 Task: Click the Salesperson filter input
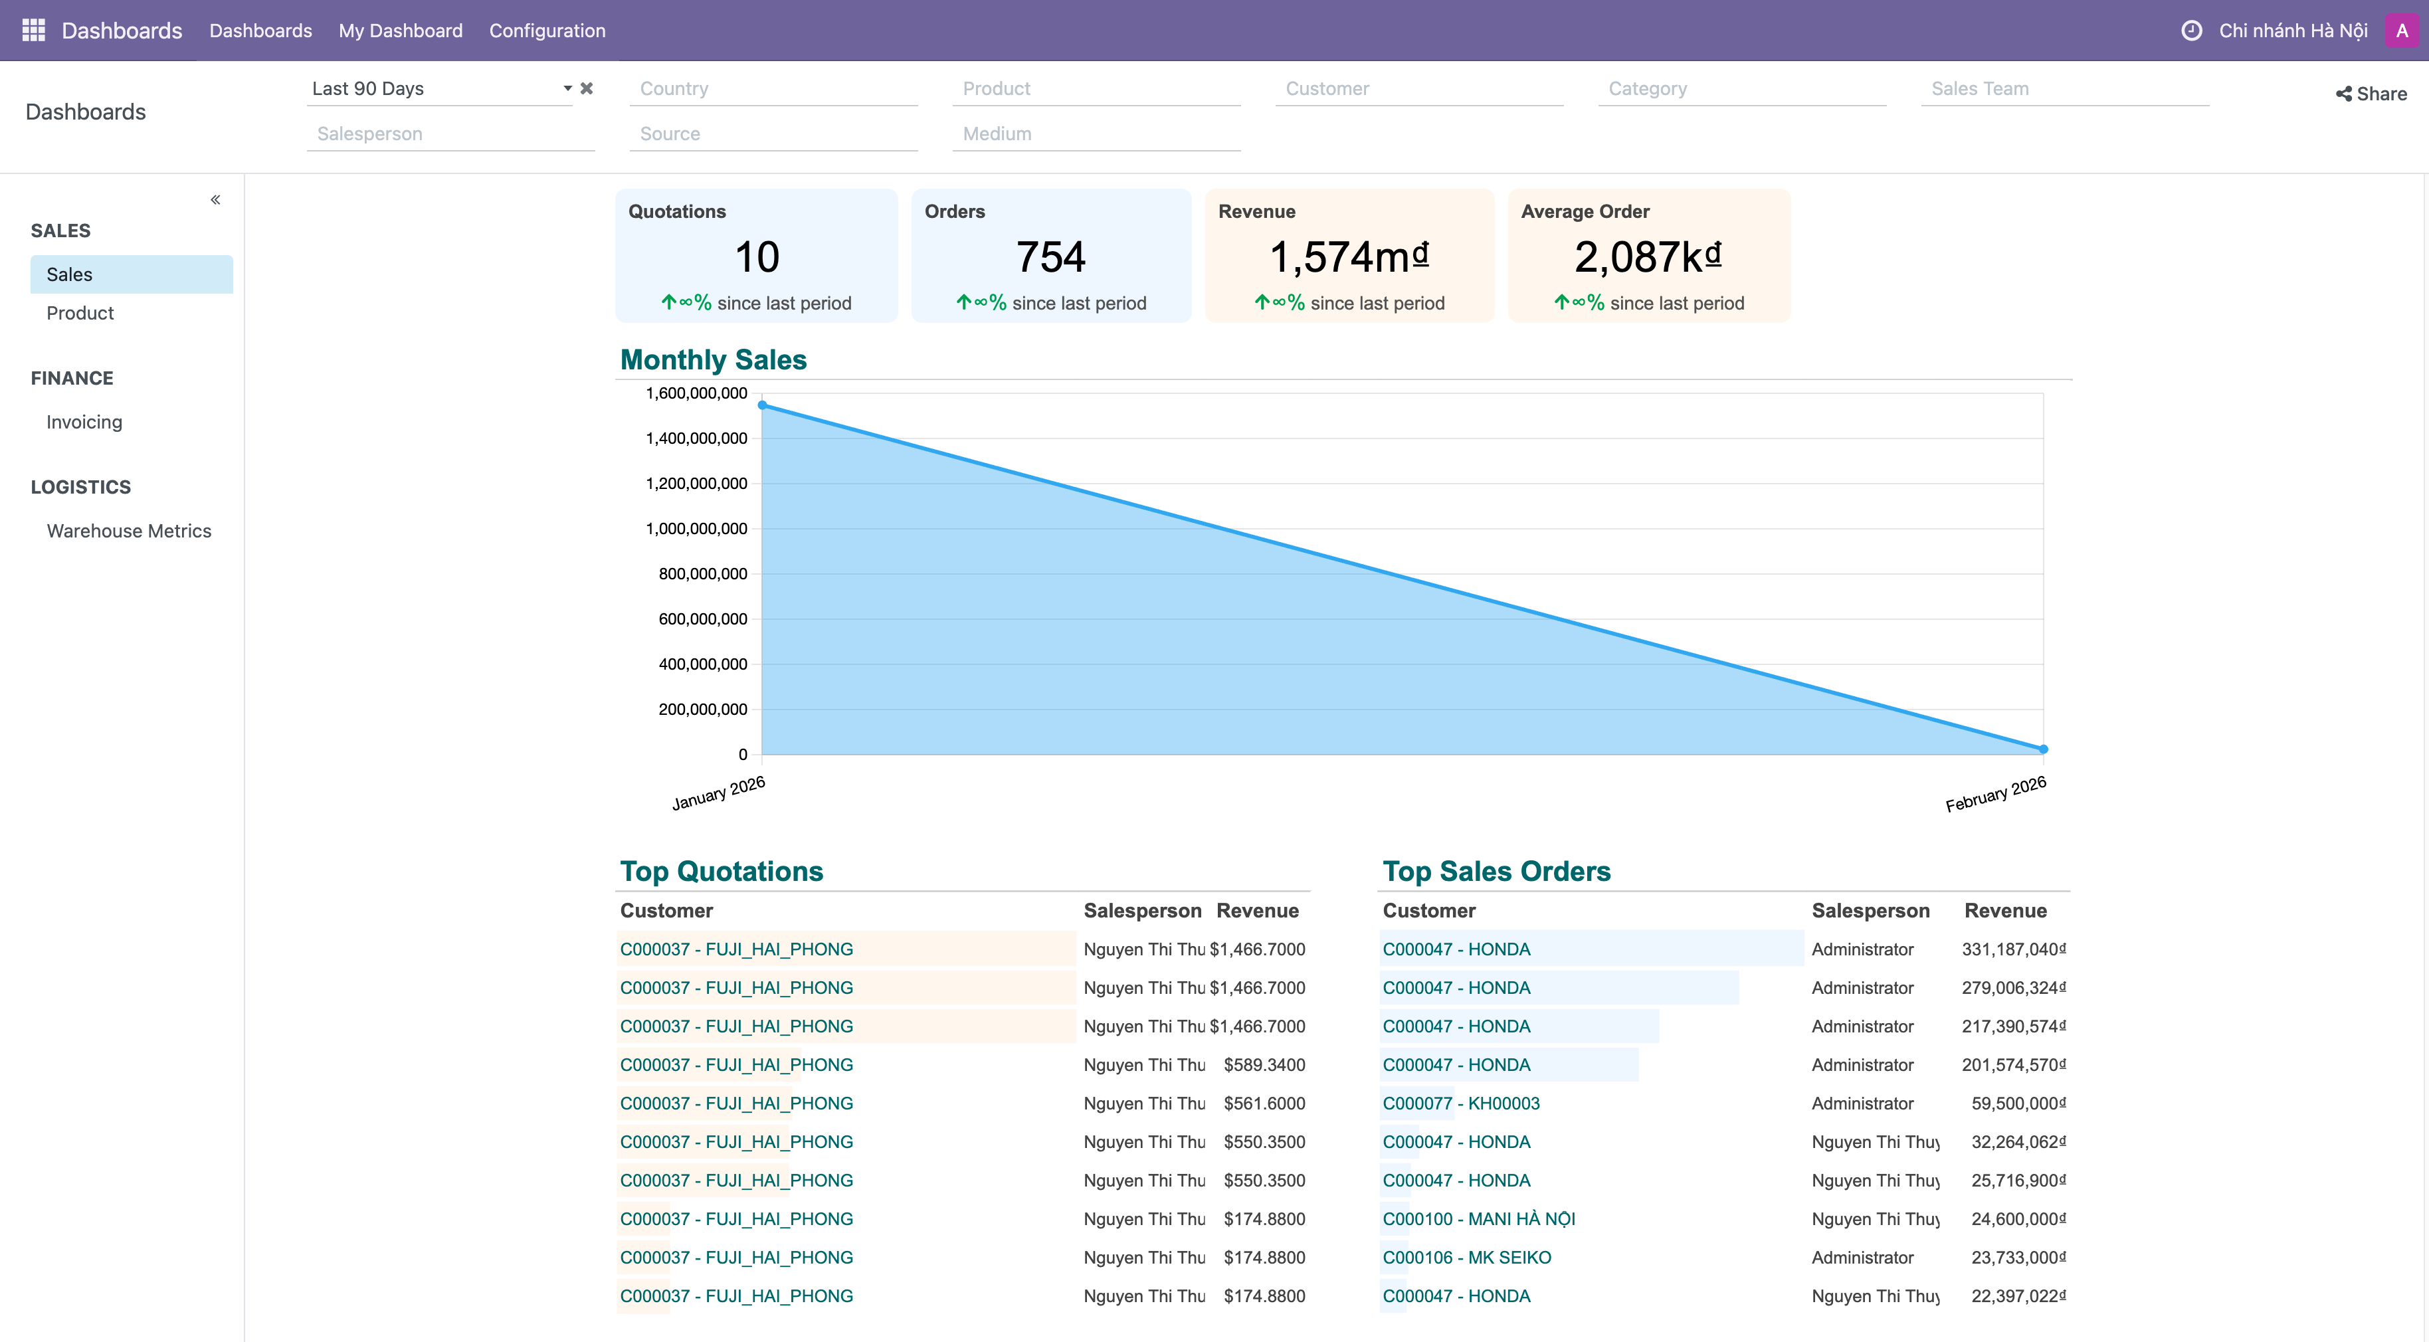pos(450,134)
